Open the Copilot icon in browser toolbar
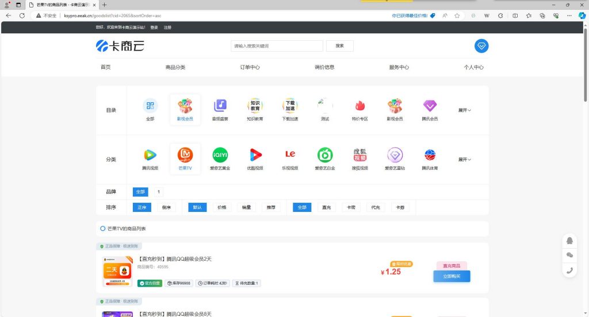The width and height of the screenshot is (589, 317). (x=582, y=16)
